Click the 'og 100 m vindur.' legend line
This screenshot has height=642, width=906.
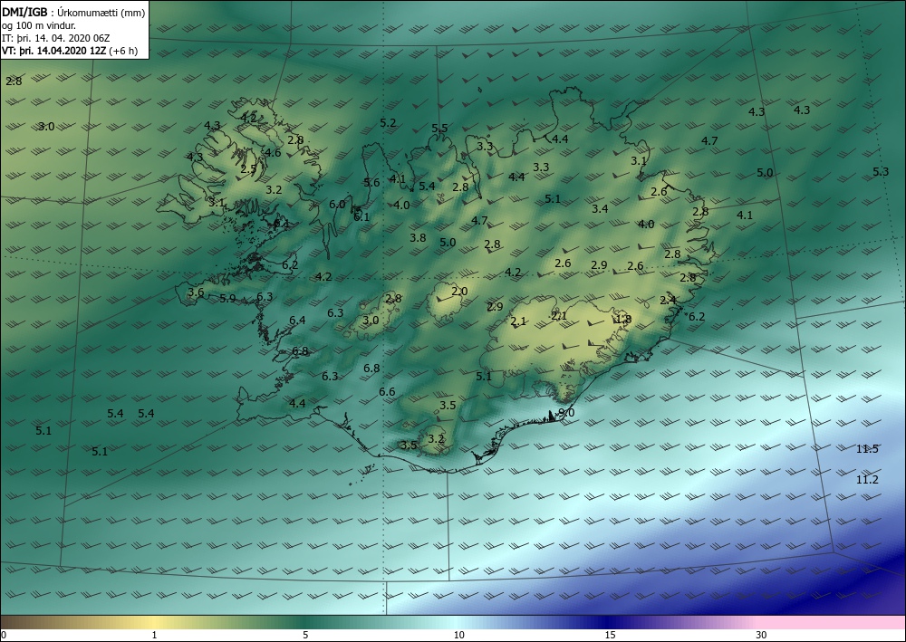click(x=39, y=25)
